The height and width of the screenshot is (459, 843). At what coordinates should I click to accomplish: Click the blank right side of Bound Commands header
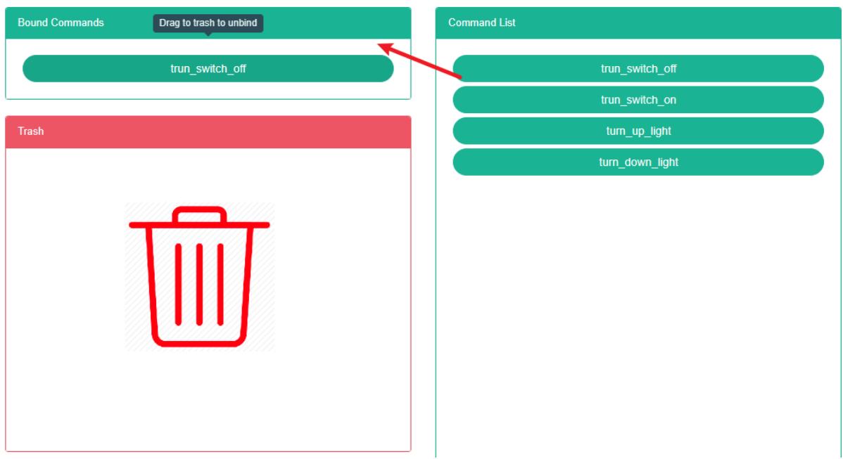click(338, 22)
